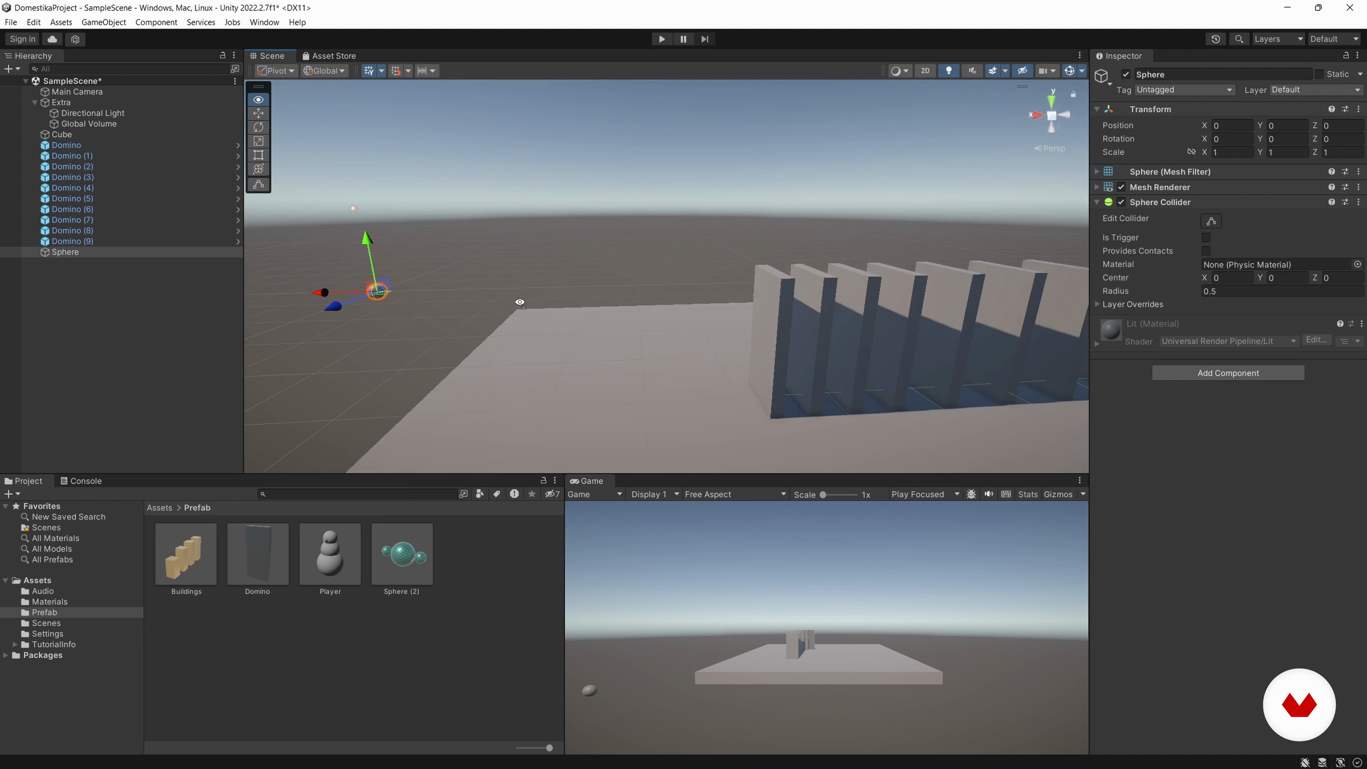
Task: Open Undo History clock icon
Action: coord(1216,39)
